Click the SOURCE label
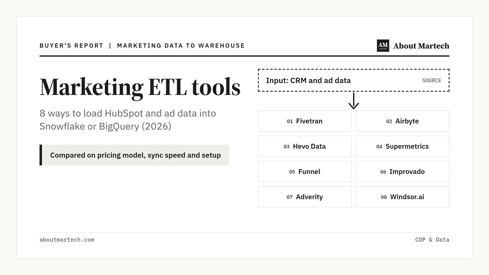The image size is (489, 275). tap(432, 80)
